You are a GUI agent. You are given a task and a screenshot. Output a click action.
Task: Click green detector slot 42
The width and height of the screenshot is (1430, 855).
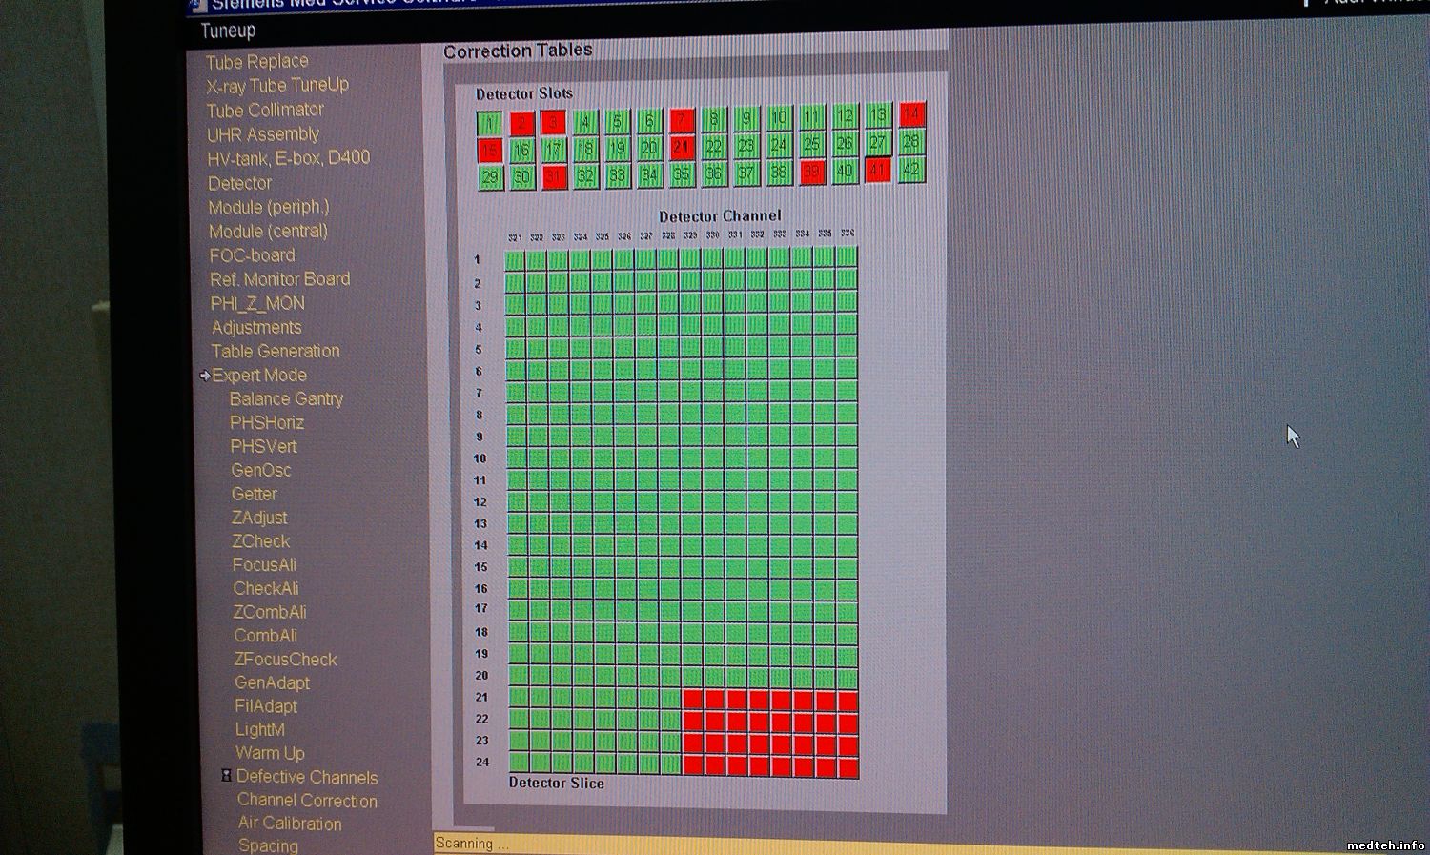tap(911, 170)
